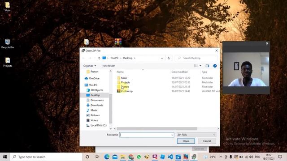Open the volume control in tray
287x161 pixels.
coord(251,157)
